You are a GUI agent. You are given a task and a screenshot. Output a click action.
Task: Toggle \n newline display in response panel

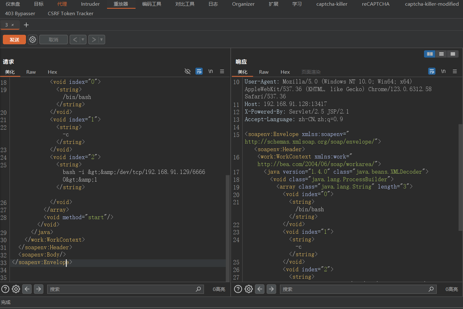[x=443, y=71]
